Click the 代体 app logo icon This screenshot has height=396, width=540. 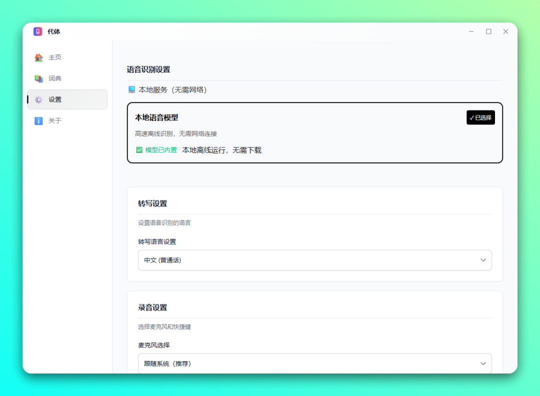click(38, 31)
